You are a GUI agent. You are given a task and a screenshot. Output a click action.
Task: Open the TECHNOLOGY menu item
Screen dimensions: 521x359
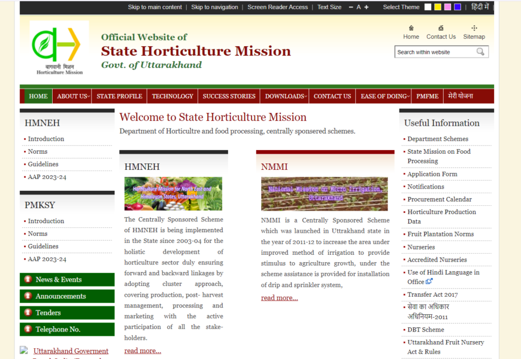tap(172, 96)
